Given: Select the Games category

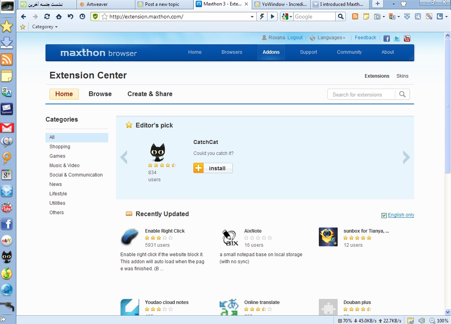Looking at the screenshot, I should [57, 156].
